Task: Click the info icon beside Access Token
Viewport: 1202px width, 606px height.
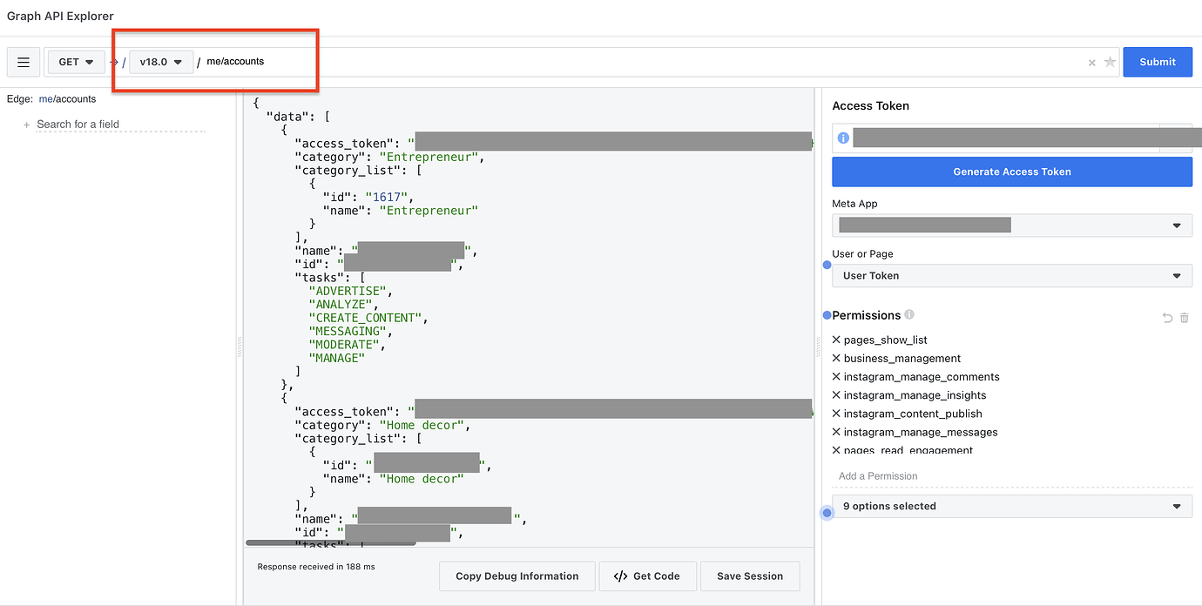Action: coord(841,137)
